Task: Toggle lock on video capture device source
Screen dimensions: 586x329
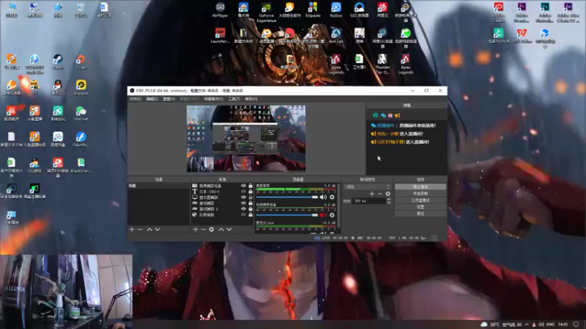Action: coord(251,186)
